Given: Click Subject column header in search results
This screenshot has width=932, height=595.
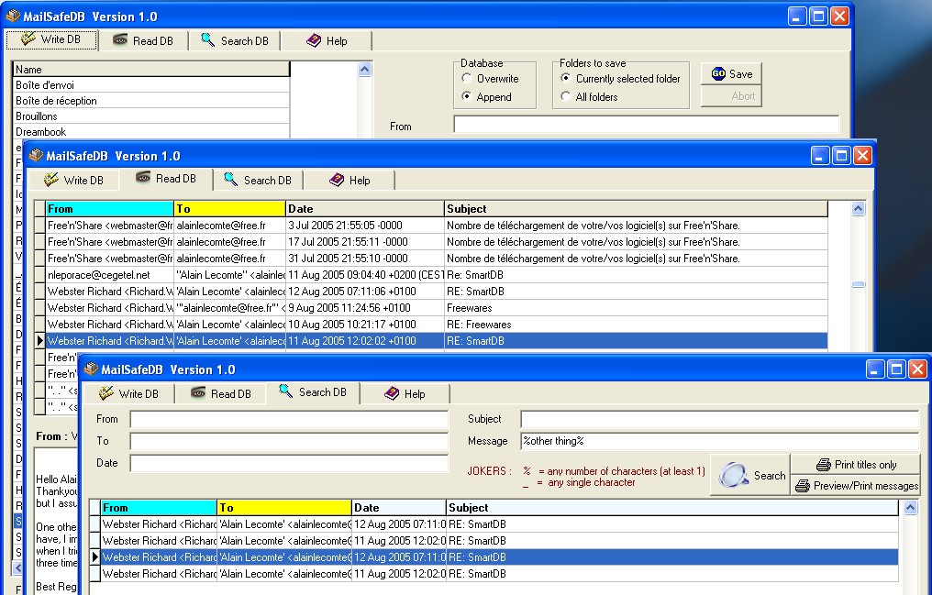Looking at the screenshot, I should tap(672, 508).
